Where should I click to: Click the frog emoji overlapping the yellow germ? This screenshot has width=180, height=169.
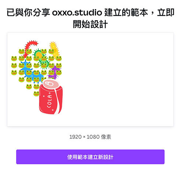click(x=51, y=52)
